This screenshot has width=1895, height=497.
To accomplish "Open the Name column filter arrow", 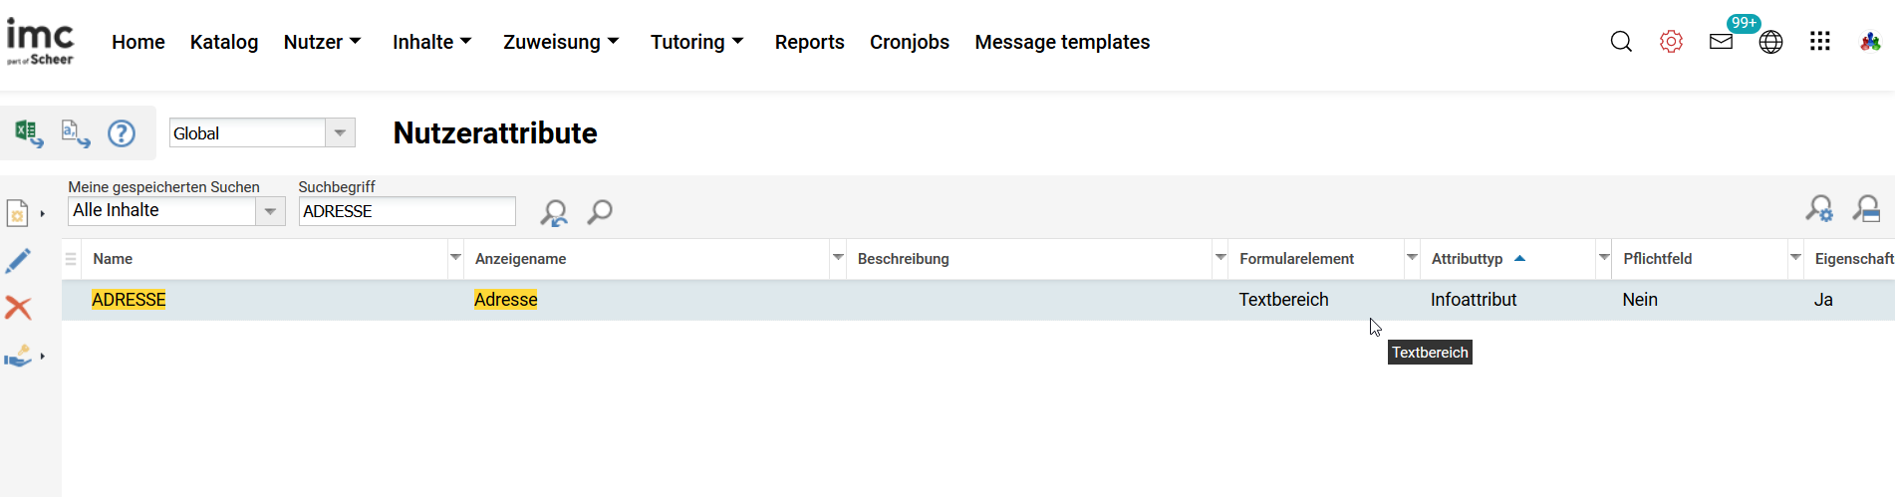I will [455, 258].
